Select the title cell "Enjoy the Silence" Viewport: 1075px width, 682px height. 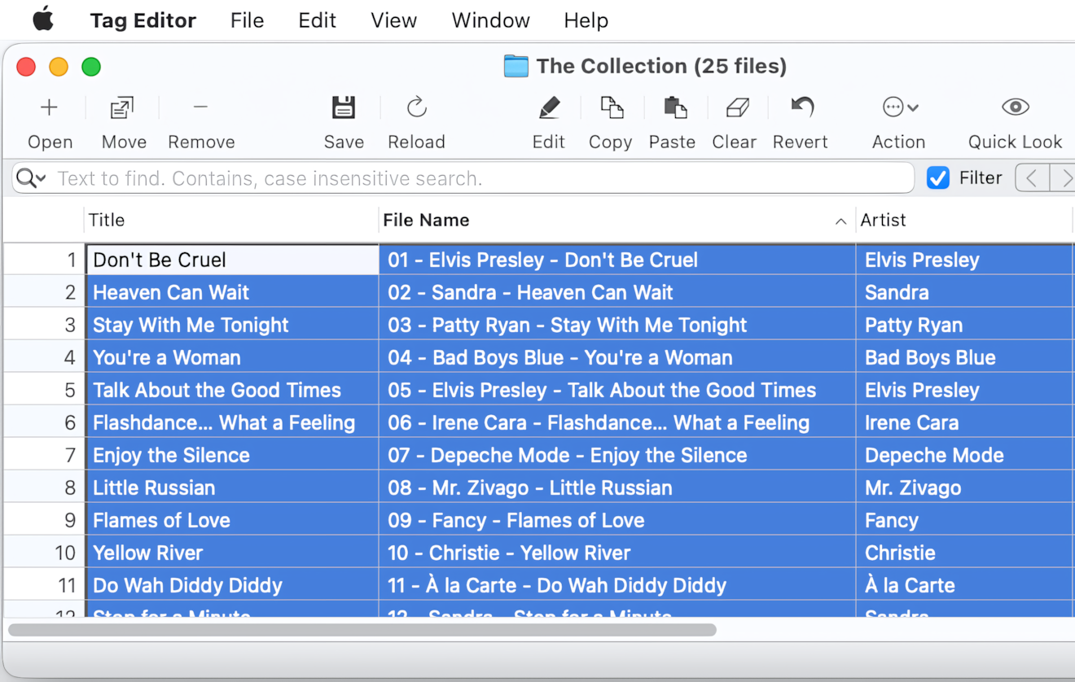(232, 455)
